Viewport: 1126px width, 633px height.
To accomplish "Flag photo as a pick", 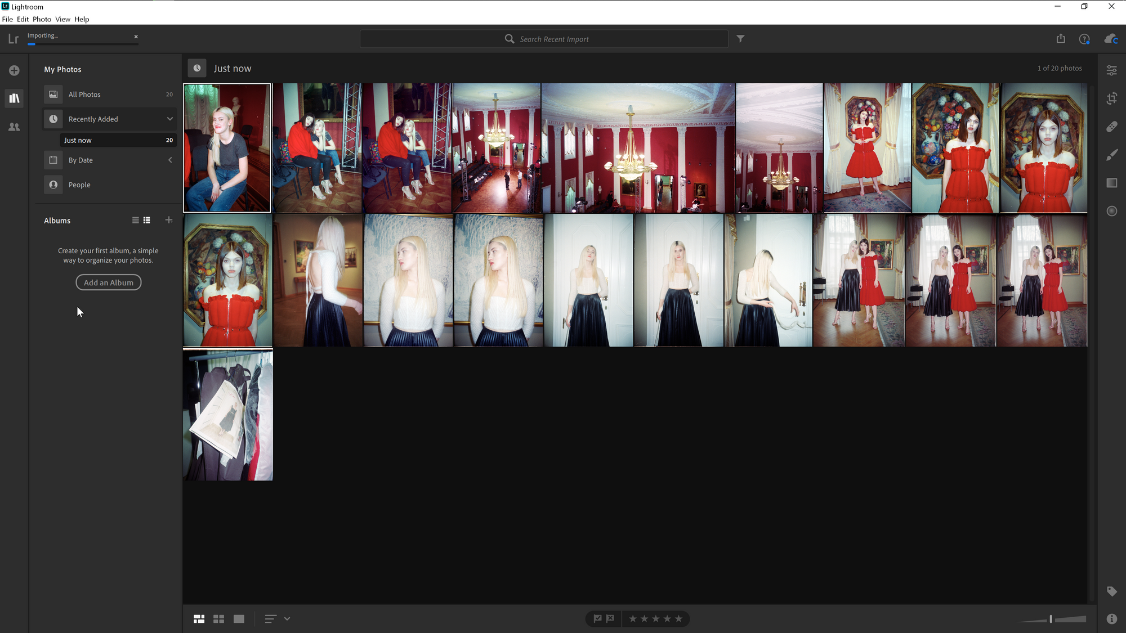I will pyautogui.click(x=597, y=619).
